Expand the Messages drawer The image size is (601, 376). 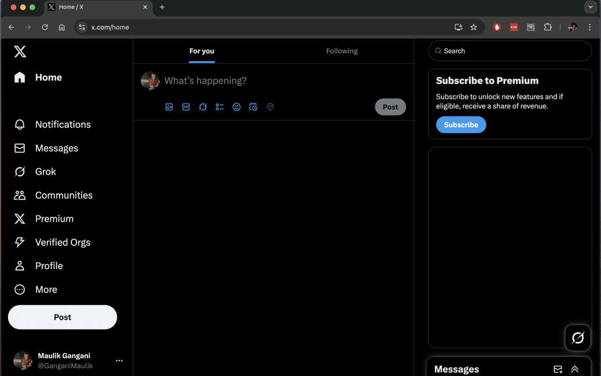click(575, 369)
